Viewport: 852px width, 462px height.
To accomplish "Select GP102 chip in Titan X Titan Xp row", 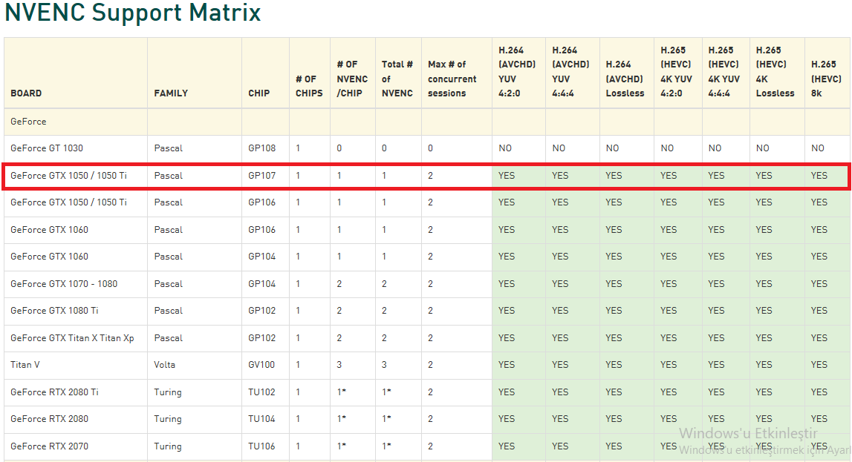I will pyautogui.click(x=262, y=338).
